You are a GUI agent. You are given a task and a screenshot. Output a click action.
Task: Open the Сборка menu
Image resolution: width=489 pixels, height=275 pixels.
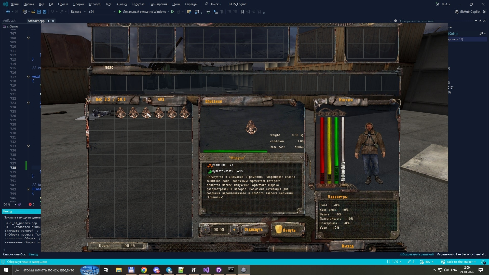click(78, 4)
